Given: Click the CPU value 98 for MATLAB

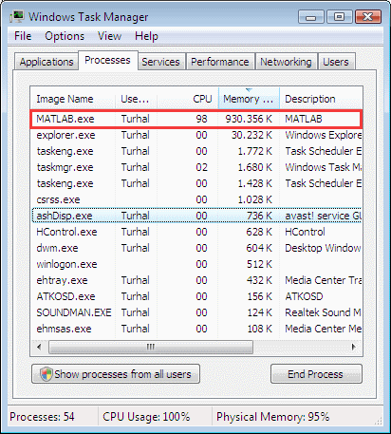Looking at the screenshot, I should point(201,119).
